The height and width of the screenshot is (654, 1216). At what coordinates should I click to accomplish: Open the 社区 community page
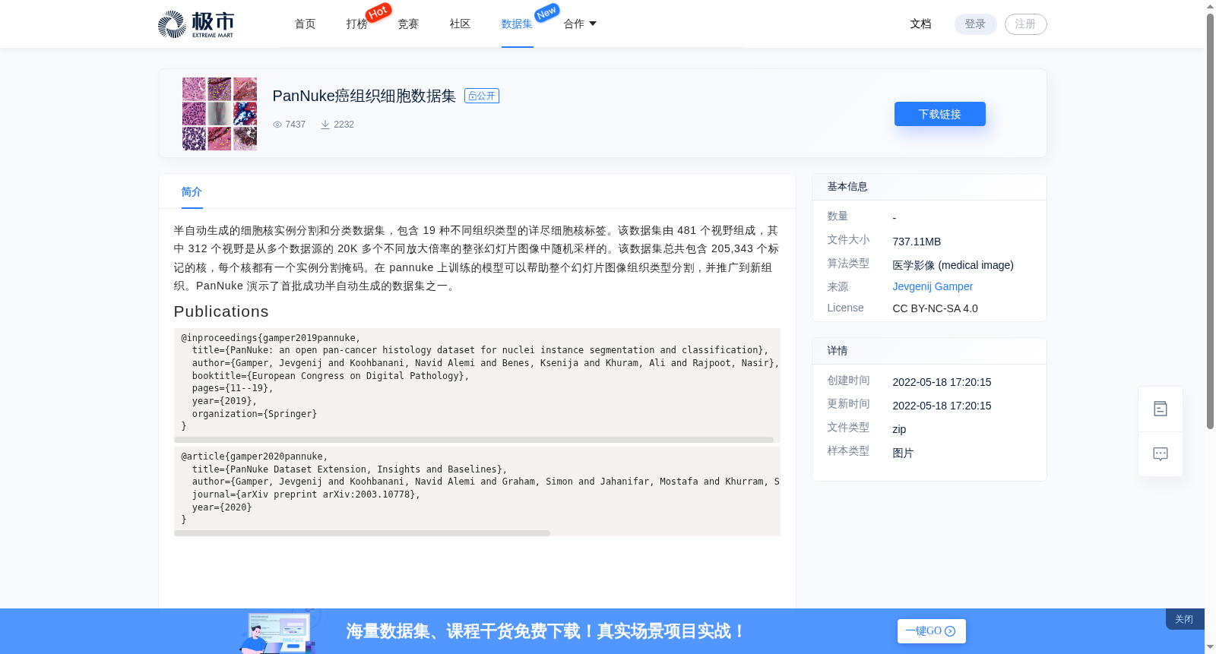460,24
